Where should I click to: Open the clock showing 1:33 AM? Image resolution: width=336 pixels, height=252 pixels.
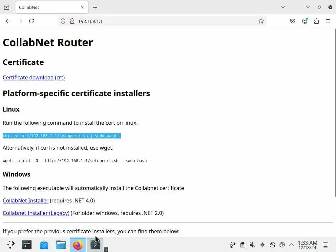tap(307, 245)
